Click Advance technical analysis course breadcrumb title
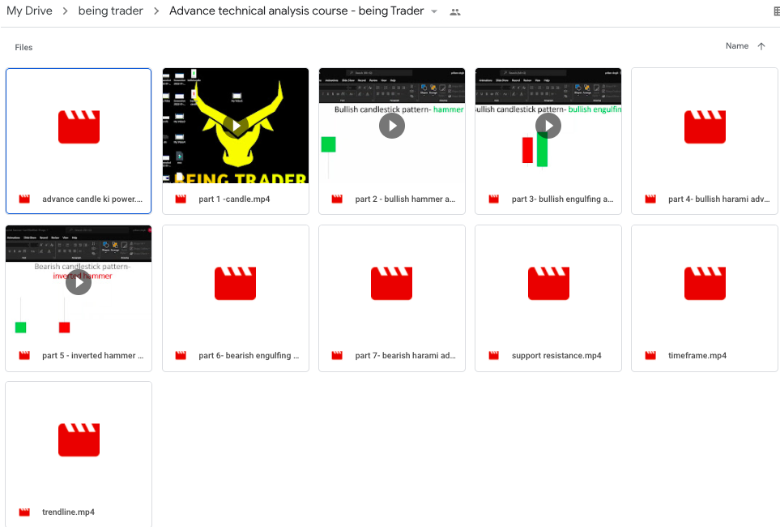The image size is (780, 527). click(296, 11)
